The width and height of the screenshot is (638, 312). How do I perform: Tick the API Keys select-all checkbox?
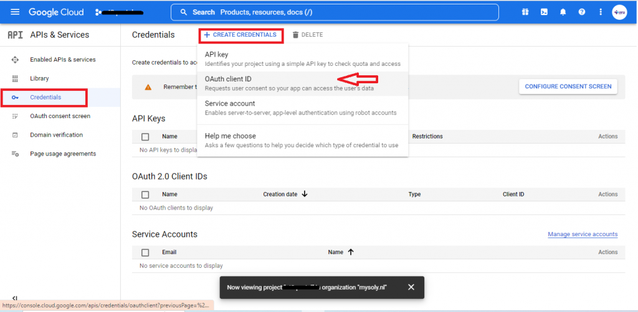coord(145,137)
